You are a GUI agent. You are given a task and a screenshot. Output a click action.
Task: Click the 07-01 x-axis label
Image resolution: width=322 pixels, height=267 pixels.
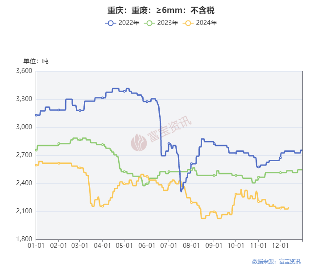click(169, 245)
